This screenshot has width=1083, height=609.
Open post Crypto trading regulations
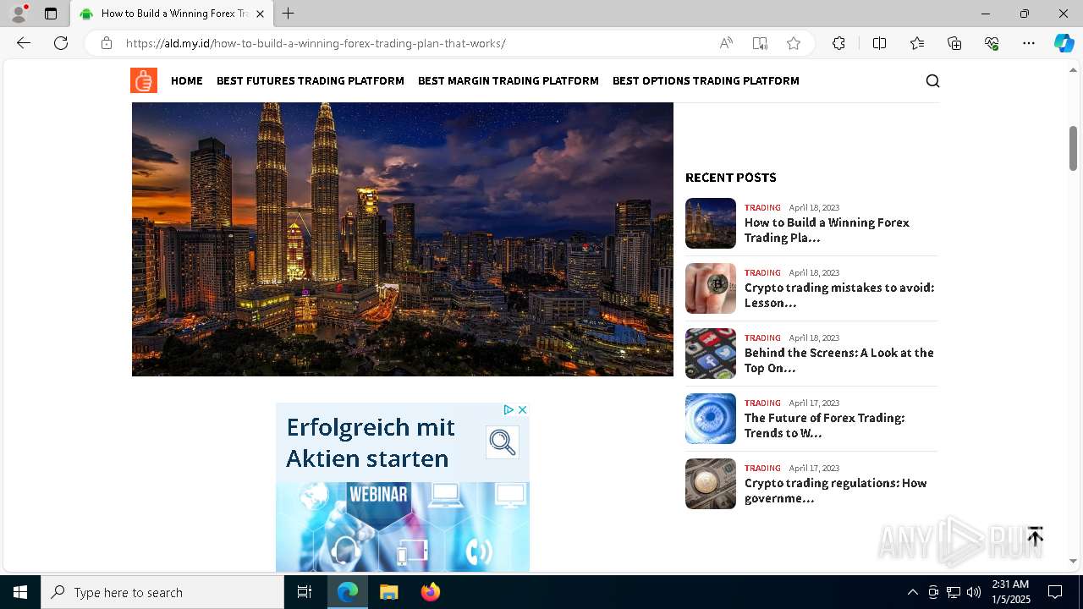[836, 491]
